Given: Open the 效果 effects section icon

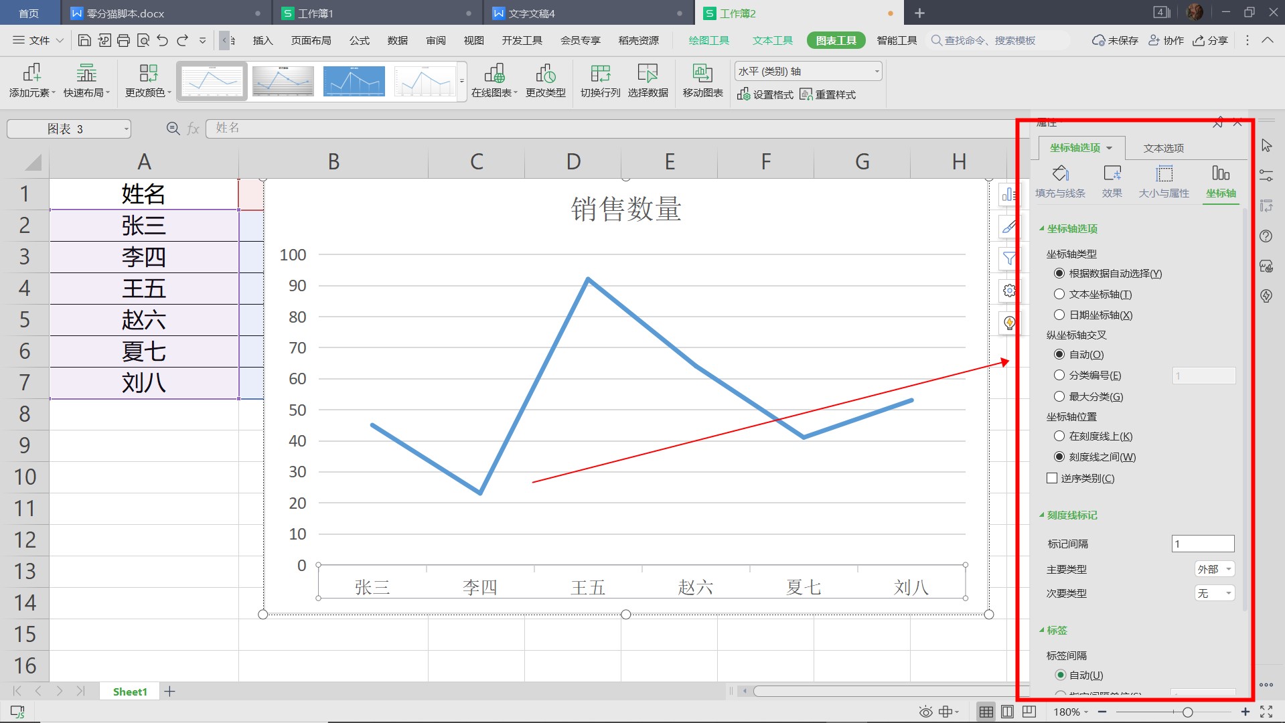Looking at the screenshot, I should click(x=1112, y=174).
